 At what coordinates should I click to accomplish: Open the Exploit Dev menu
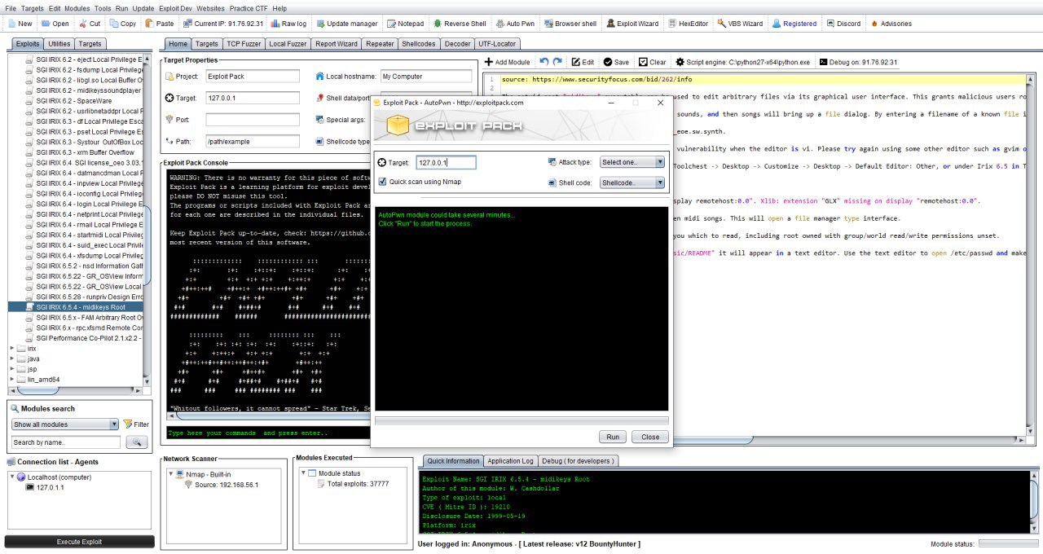click(174, 8)
